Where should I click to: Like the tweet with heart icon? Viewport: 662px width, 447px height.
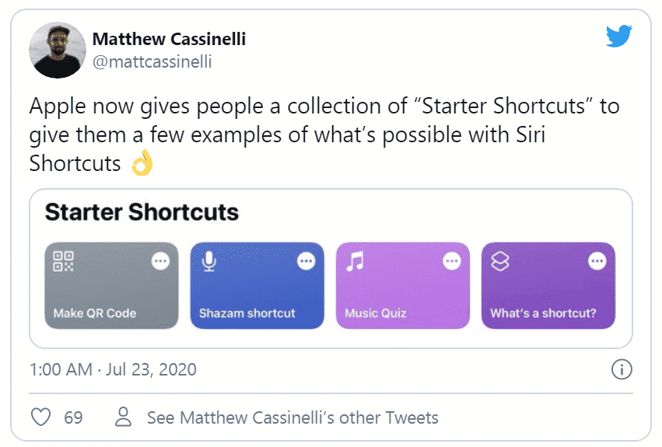point(40,417)
